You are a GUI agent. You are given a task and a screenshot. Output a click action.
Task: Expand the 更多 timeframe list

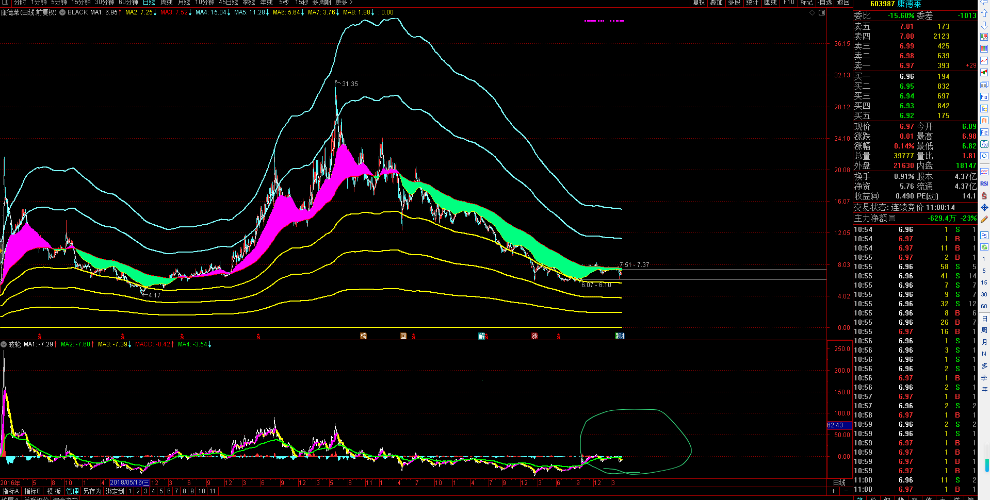[x=344, y=3]
